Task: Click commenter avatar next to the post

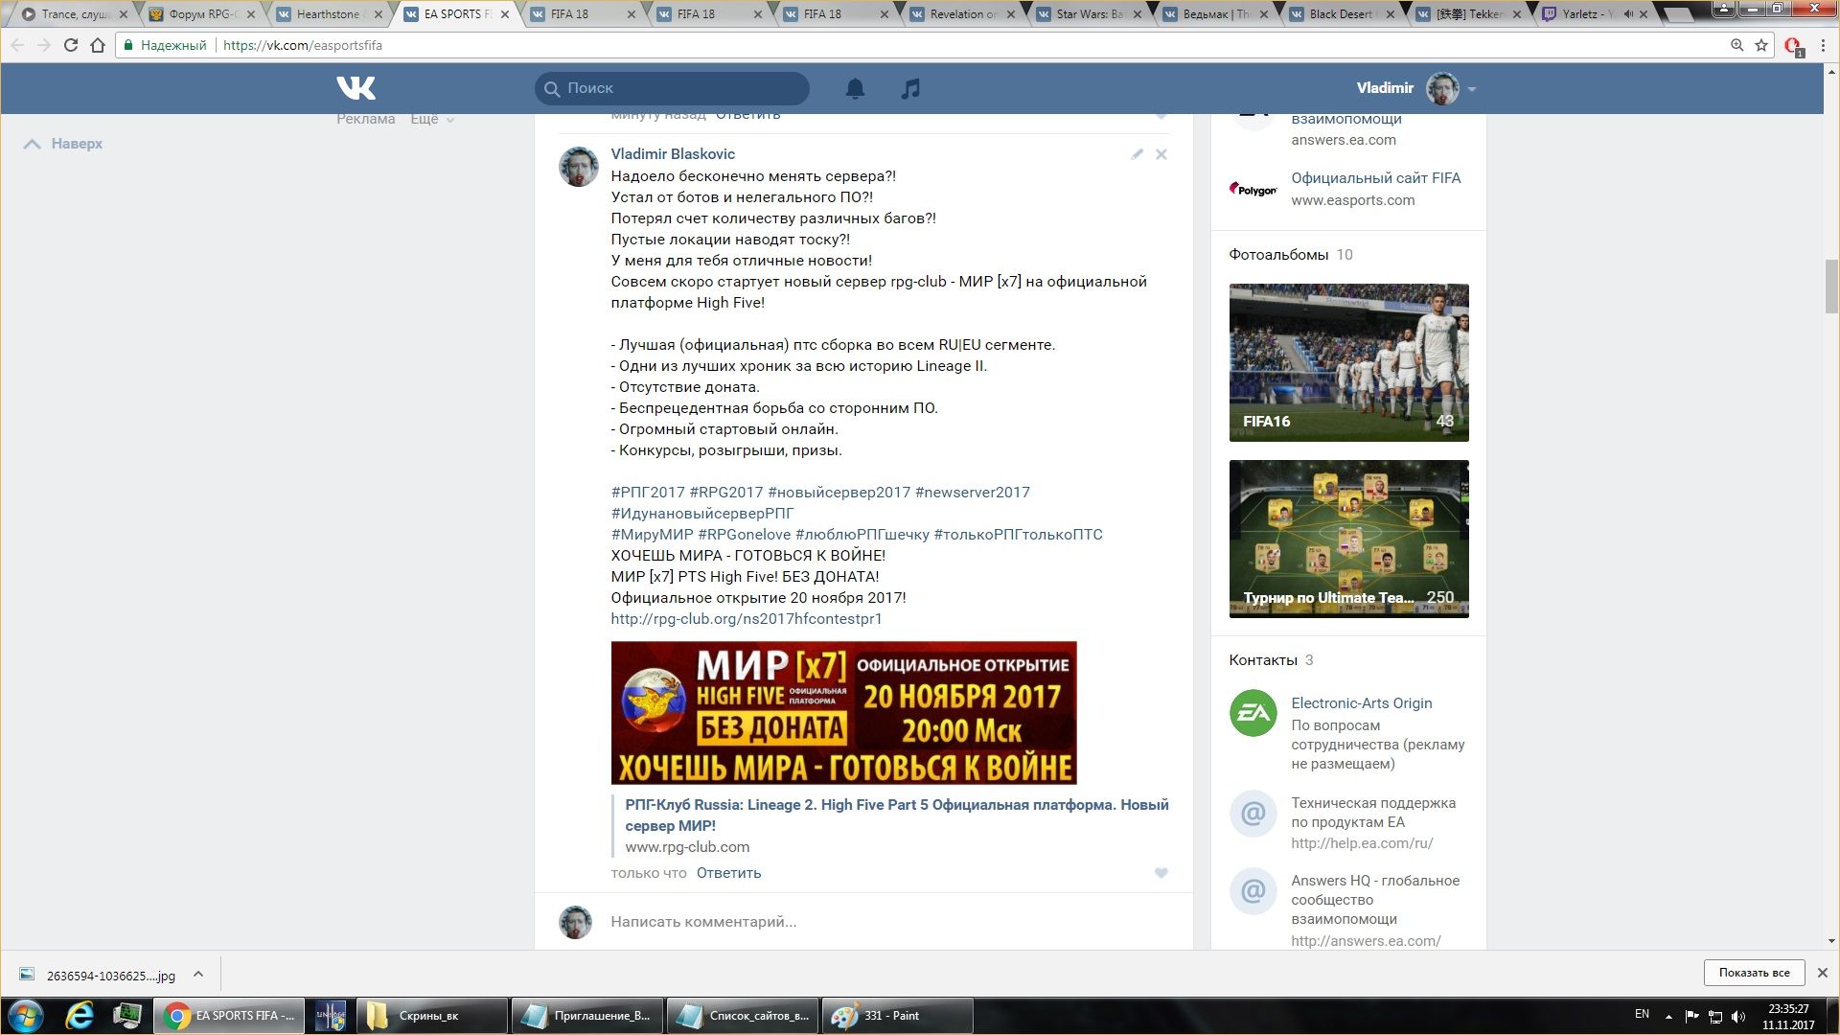Action: pyautogui.click(x=579, y=167)
